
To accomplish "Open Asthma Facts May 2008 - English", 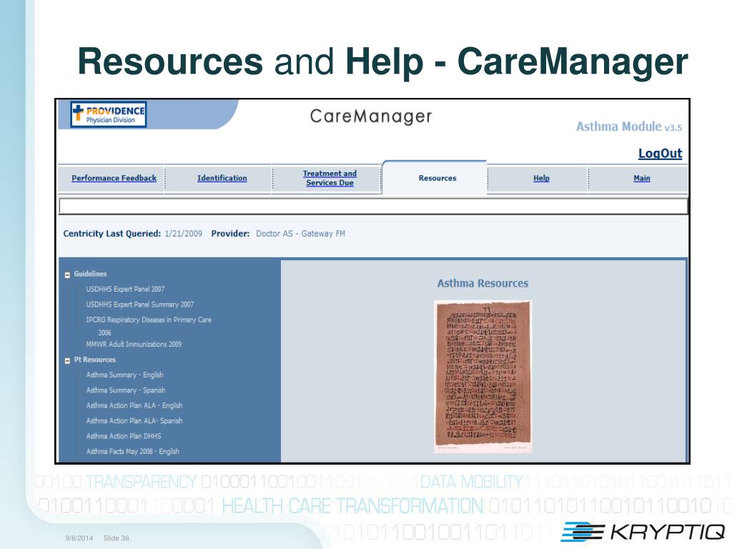I will tap(132, 452).
